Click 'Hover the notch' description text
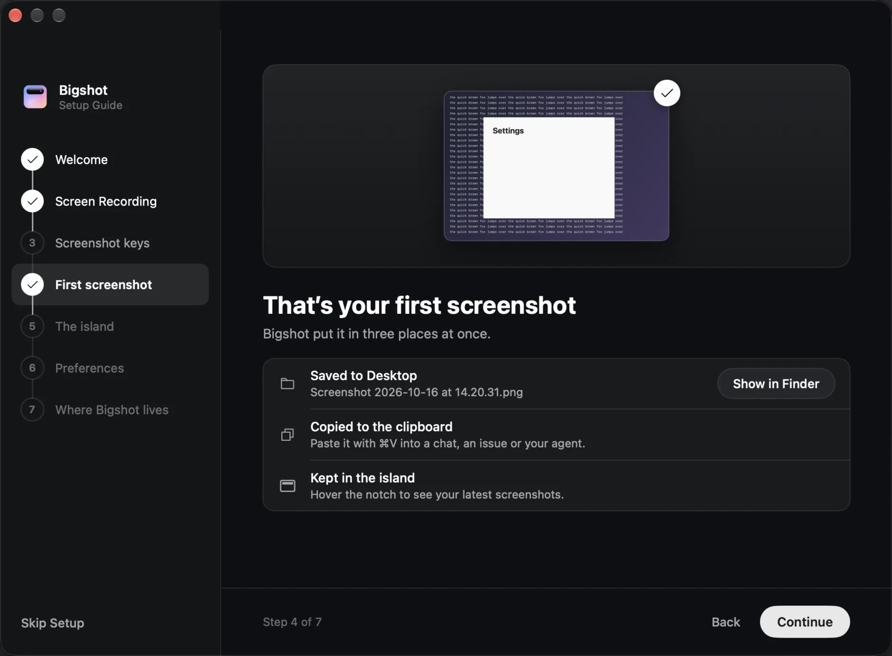This screenshot has height=656, width=892. pyautogui.click(x=437, y=495)
